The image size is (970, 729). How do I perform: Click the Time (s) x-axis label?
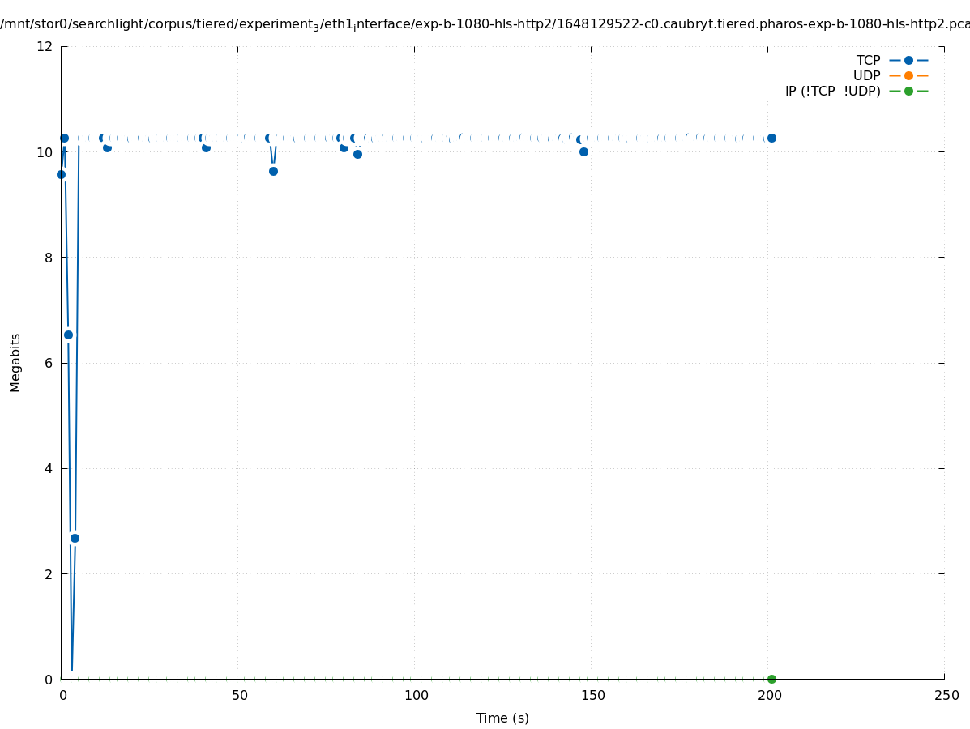tap(502, 718)
